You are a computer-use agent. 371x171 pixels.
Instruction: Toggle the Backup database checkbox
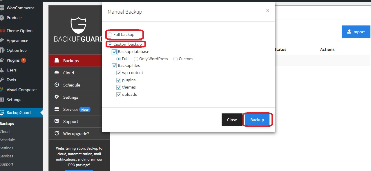pyautogui.click(x=114, y=52)
